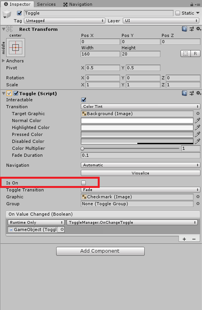This screenshot has width=202, height=310.
Task: Click the Height field
Action: coord(140,54)
